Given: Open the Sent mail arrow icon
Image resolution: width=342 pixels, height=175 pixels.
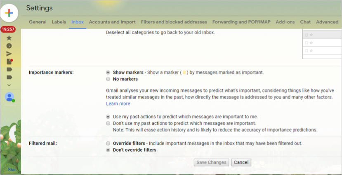Looking at the screenshot, I should pyautogui.click(x=9, y=54).
